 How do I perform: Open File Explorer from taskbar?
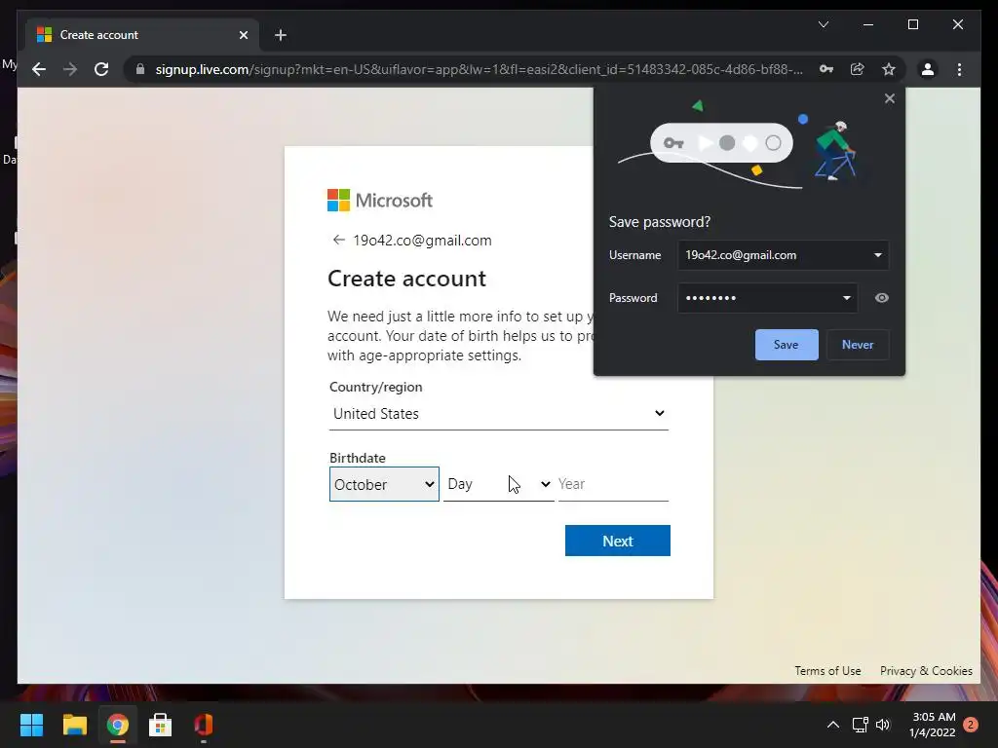[74, 725]
